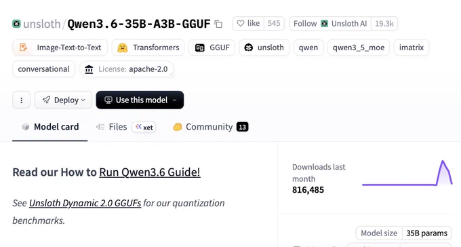
Task: Open the 19.3k followers count
Action: [x=384, y=24]
